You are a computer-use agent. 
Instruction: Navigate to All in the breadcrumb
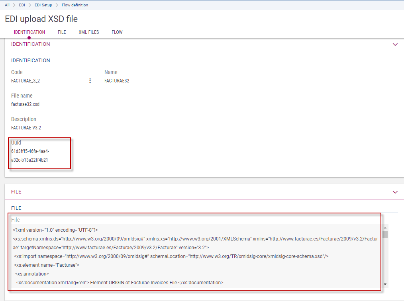(7, 5)
